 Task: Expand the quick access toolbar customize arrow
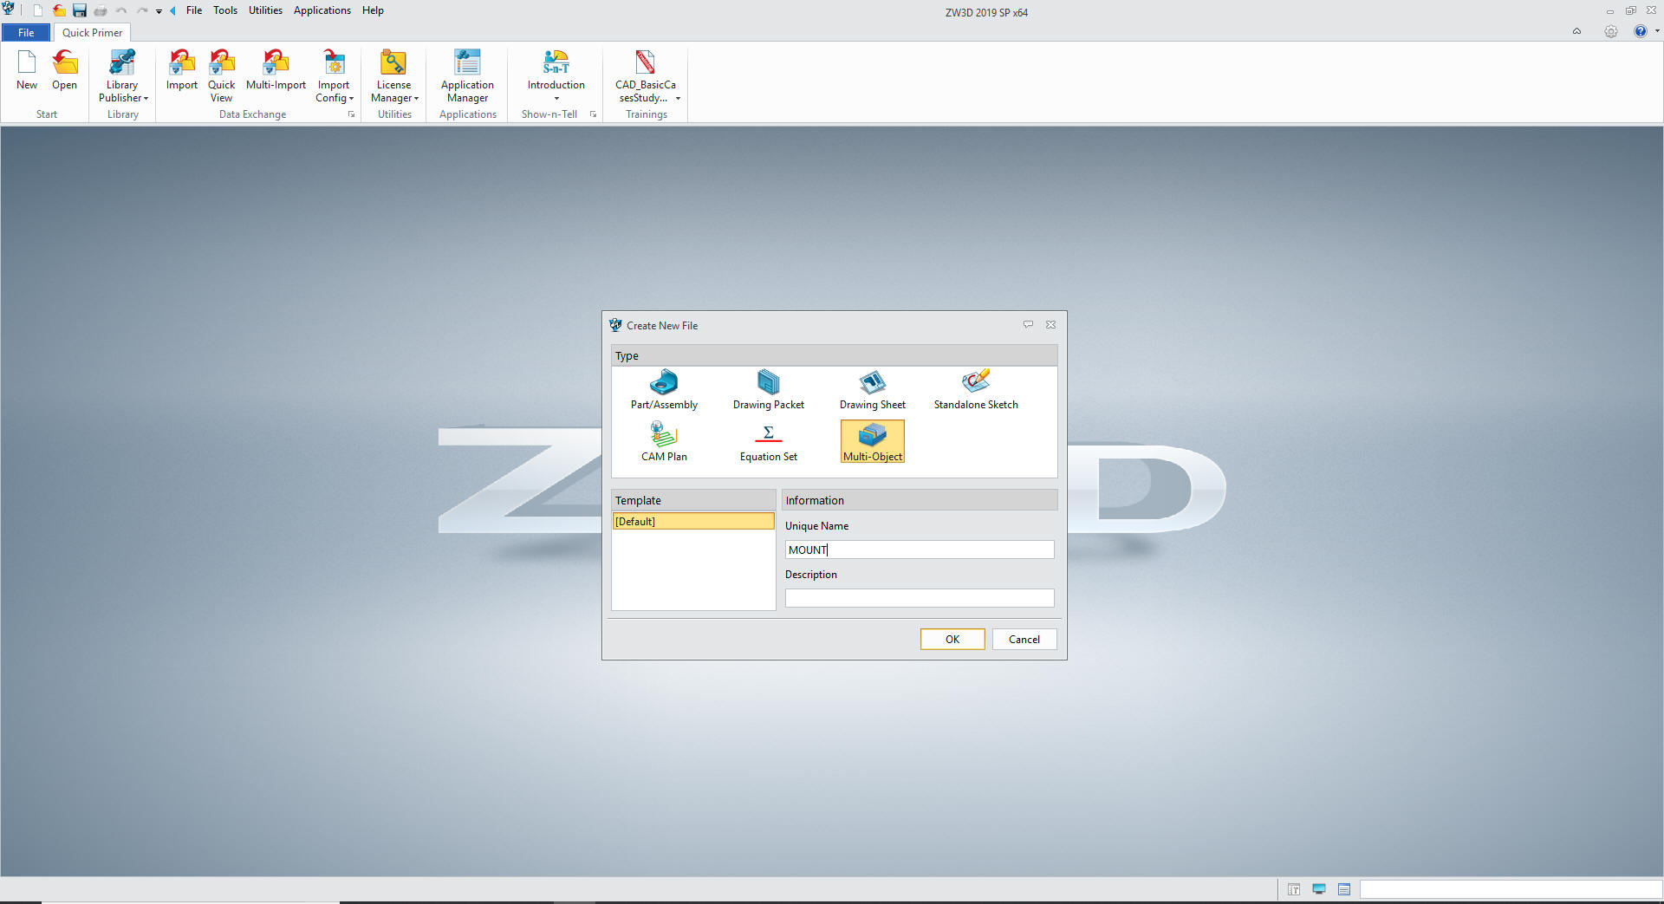(159, 11)
